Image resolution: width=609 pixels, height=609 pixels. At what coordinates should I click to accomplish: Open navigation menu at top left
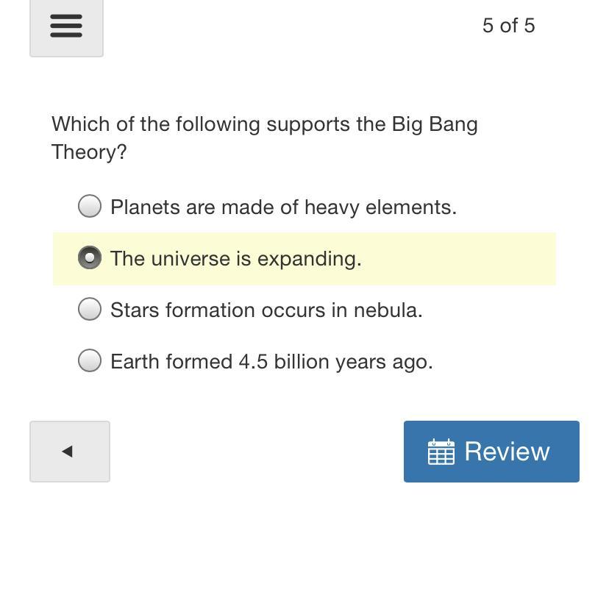(65, 26)
